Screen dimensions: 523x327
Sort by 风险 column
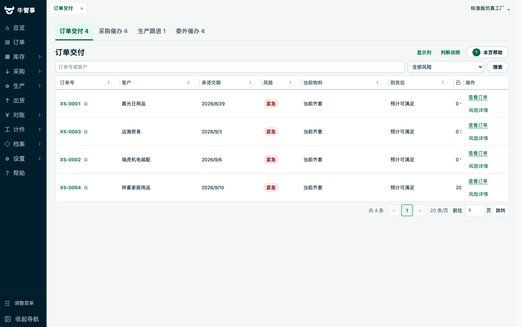point(290,83)
